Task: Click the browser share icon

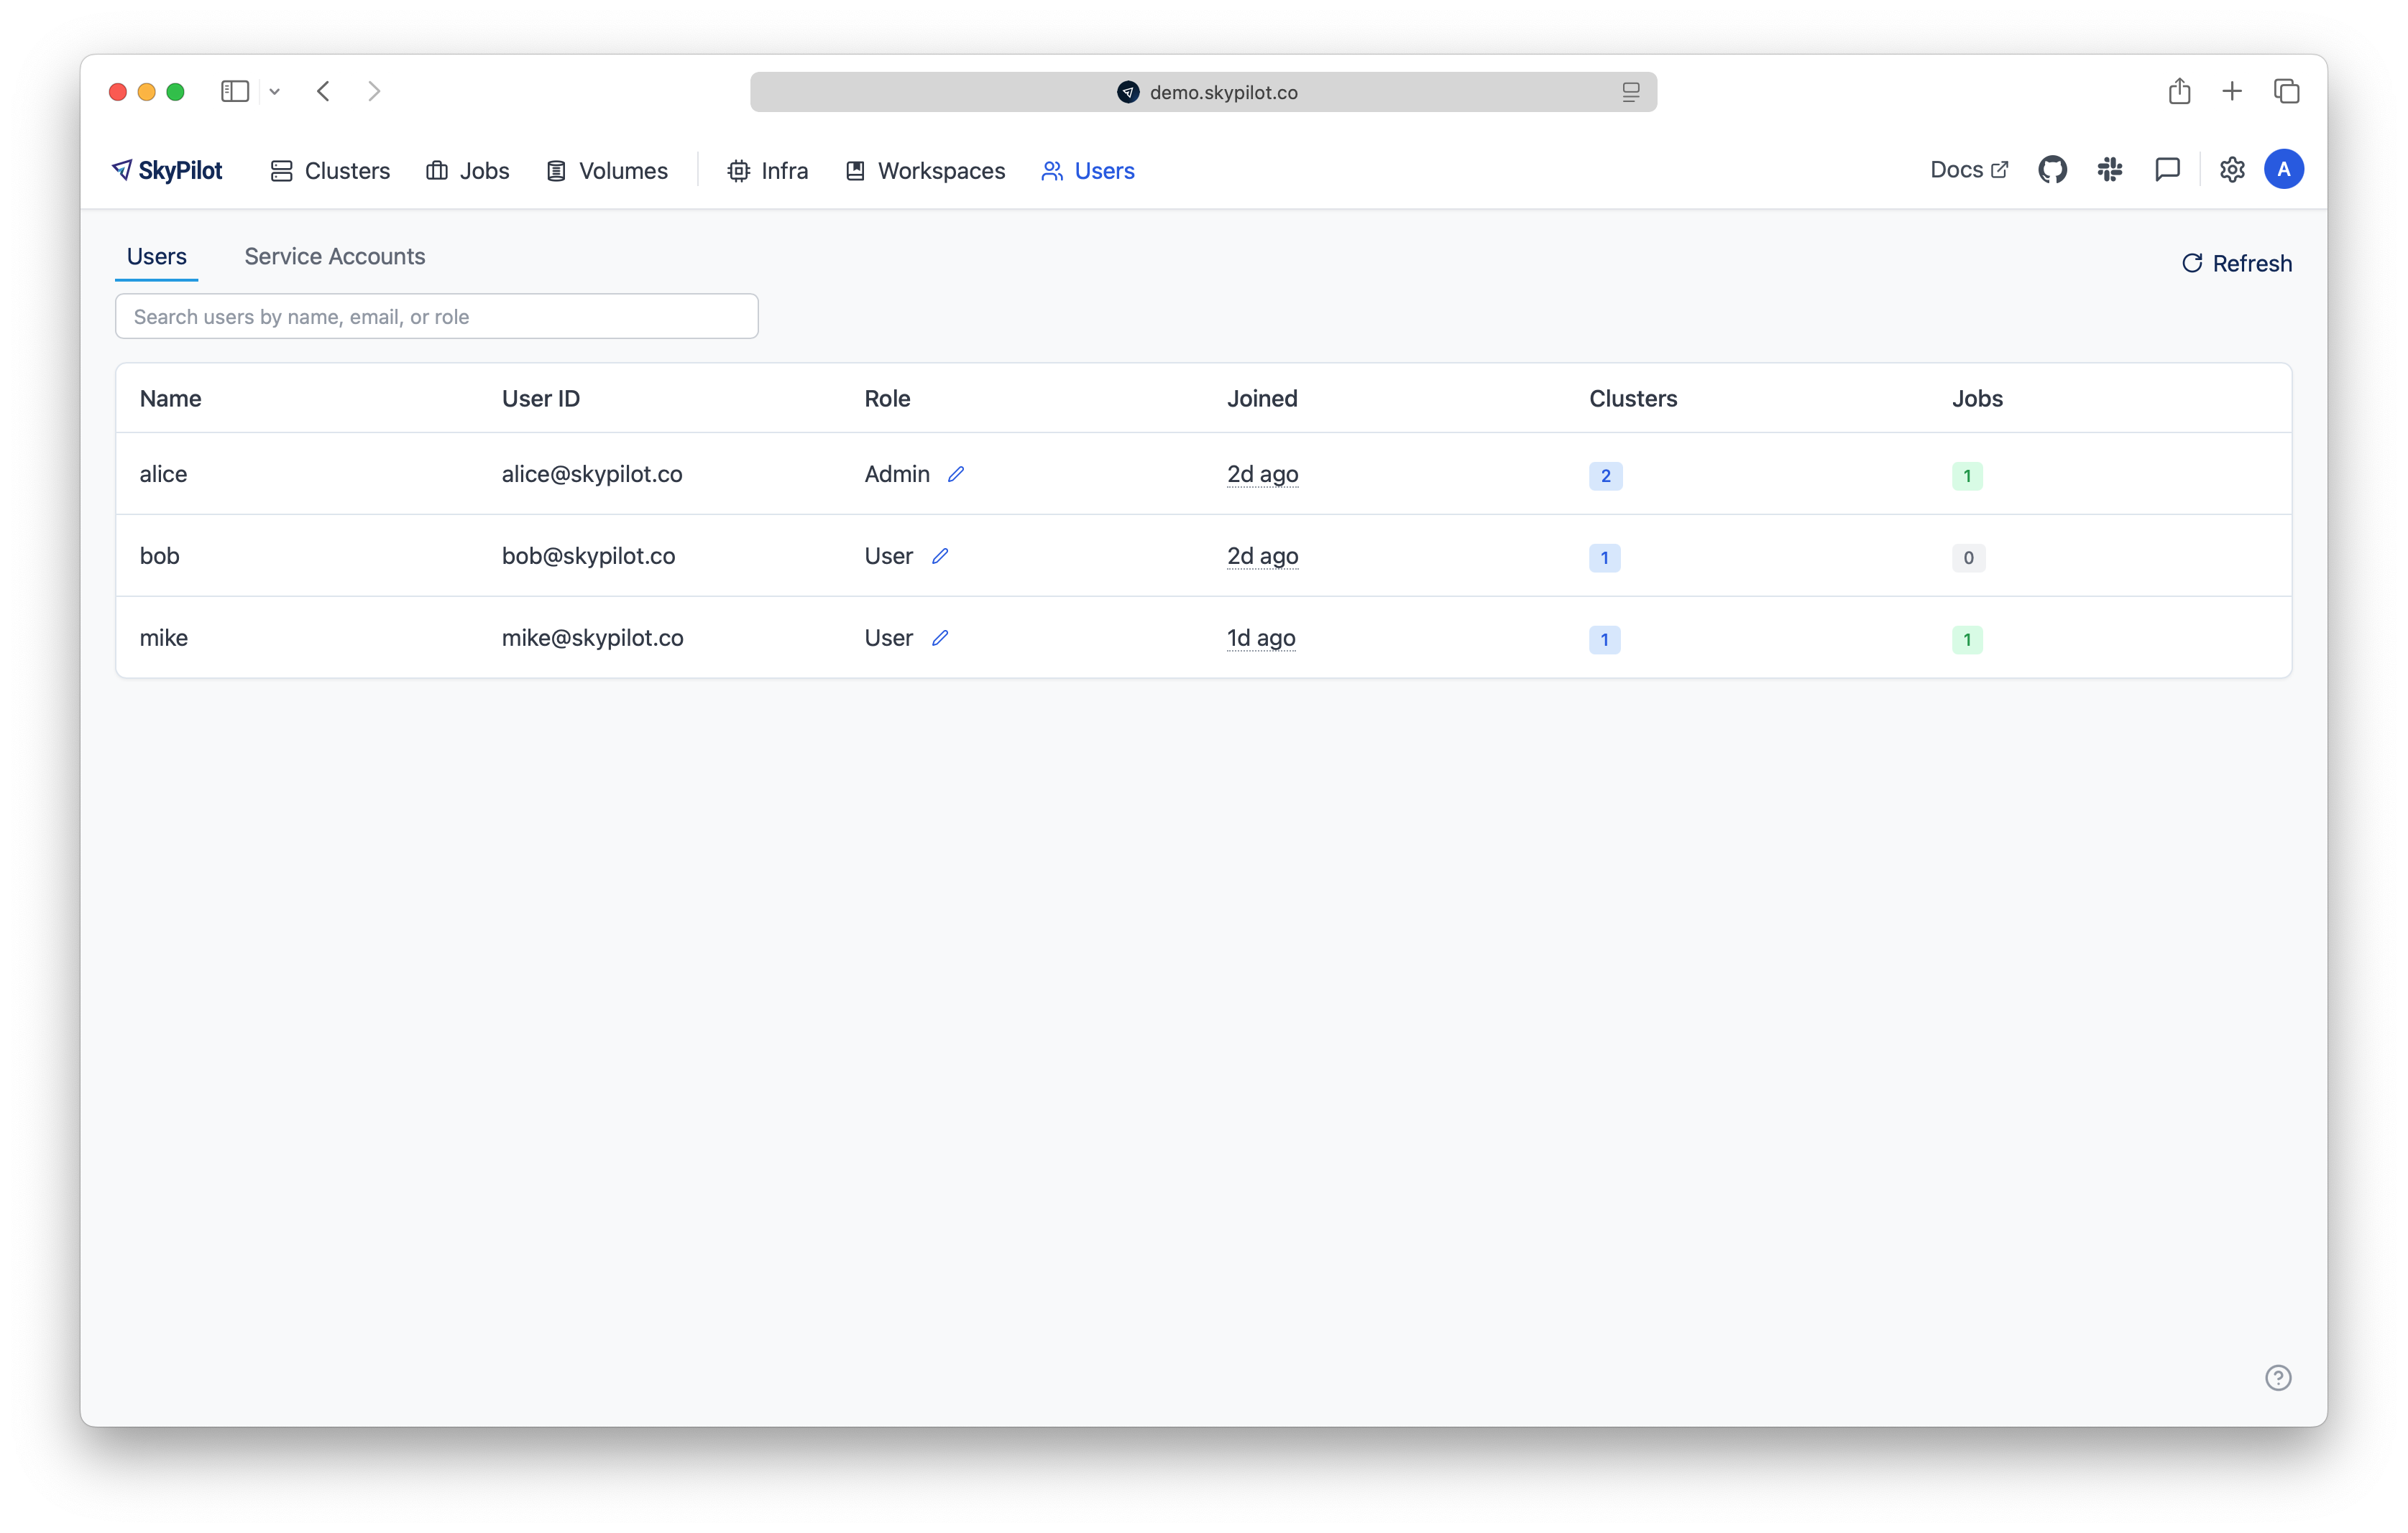Action: pyautogui.click(x=2180, y=92)
